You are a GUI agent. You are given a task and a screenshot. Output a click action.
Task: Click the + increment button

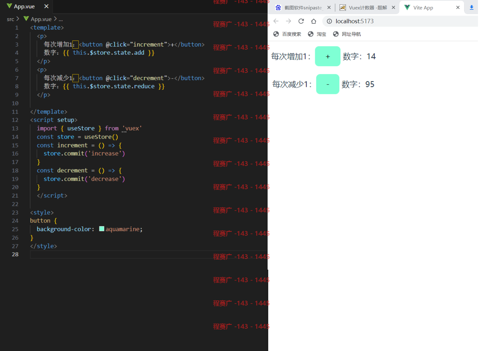pyautogui.click(x=328, y=56)
